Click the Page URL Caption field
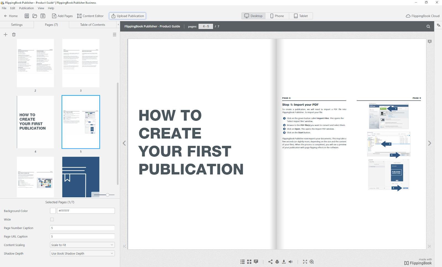 coord(82,236)
